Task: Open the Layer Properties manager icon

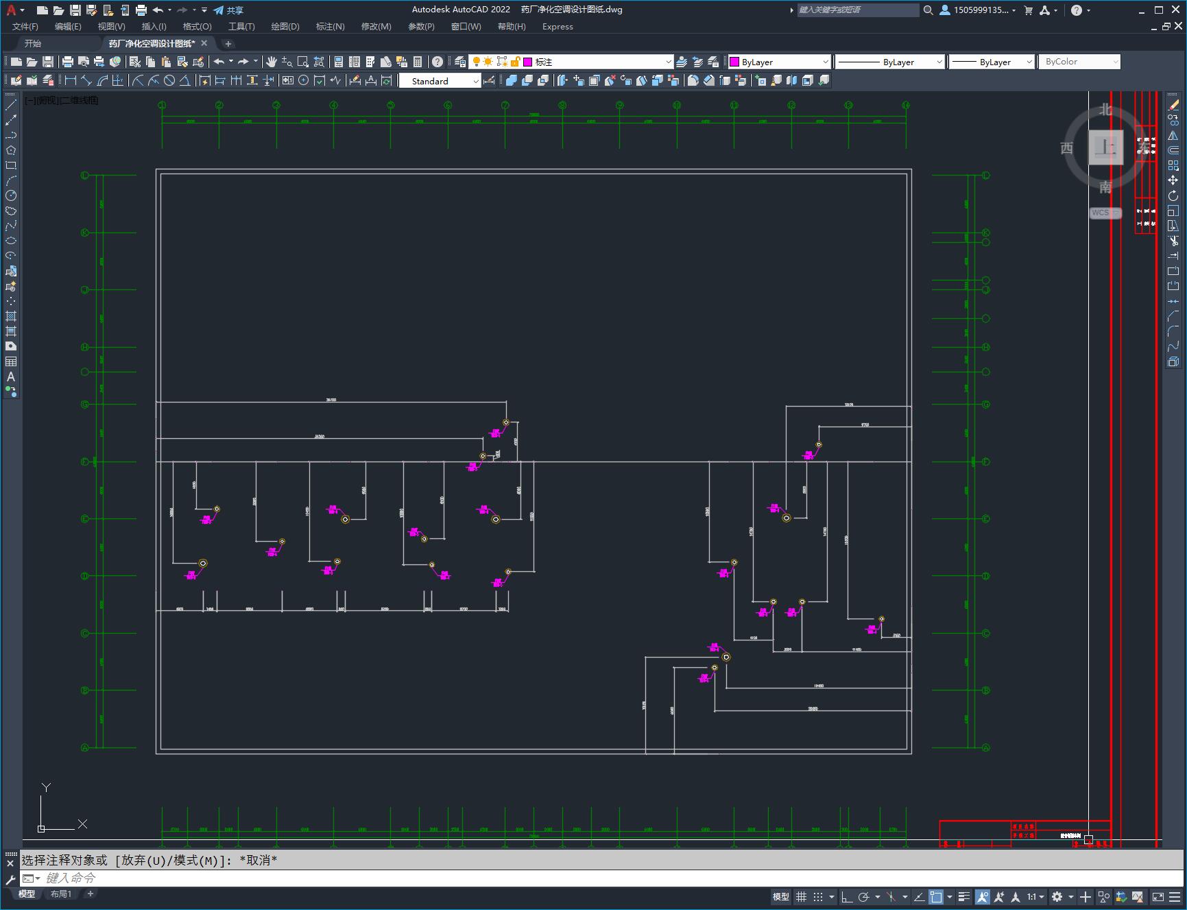Action: point(460,62)
